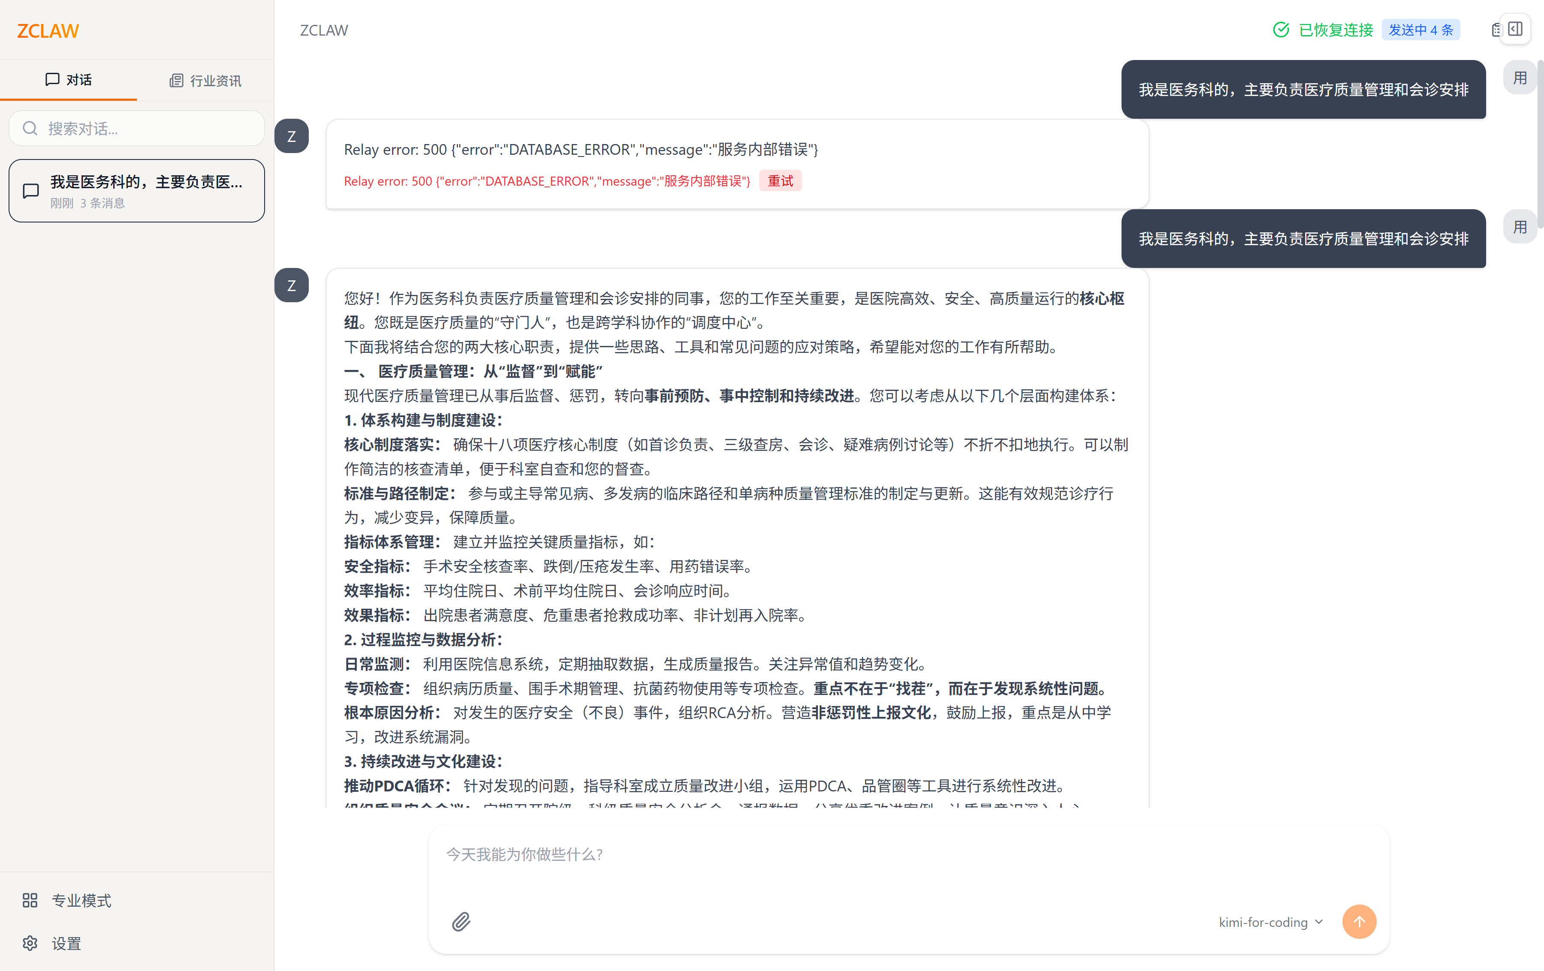Select the 对话 tab
Image resolution: width=1544 pixels, height=971 pixels.
69,80
